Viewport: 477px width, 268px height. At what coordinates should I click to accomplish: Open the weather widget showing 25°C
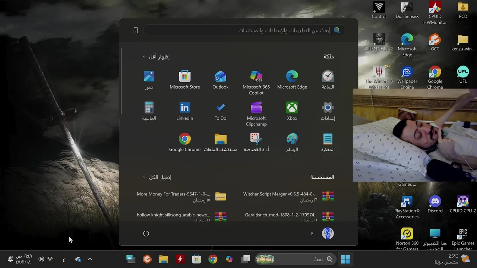[452, 259]
